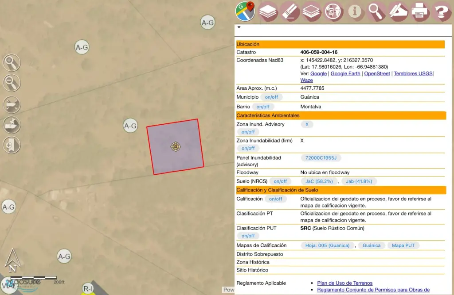This screenshot has height=295, width=454.
Task: Expand the small dropdown arrow above Ubicación
Action: point(239,27)
